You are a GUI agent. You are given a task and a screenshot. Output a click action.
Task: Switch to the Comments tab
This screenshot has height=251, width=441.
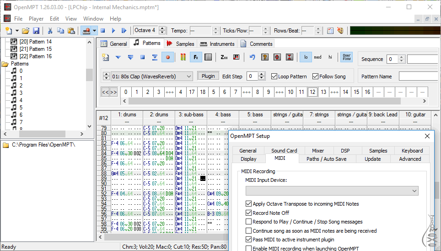[x=256, y=44]
